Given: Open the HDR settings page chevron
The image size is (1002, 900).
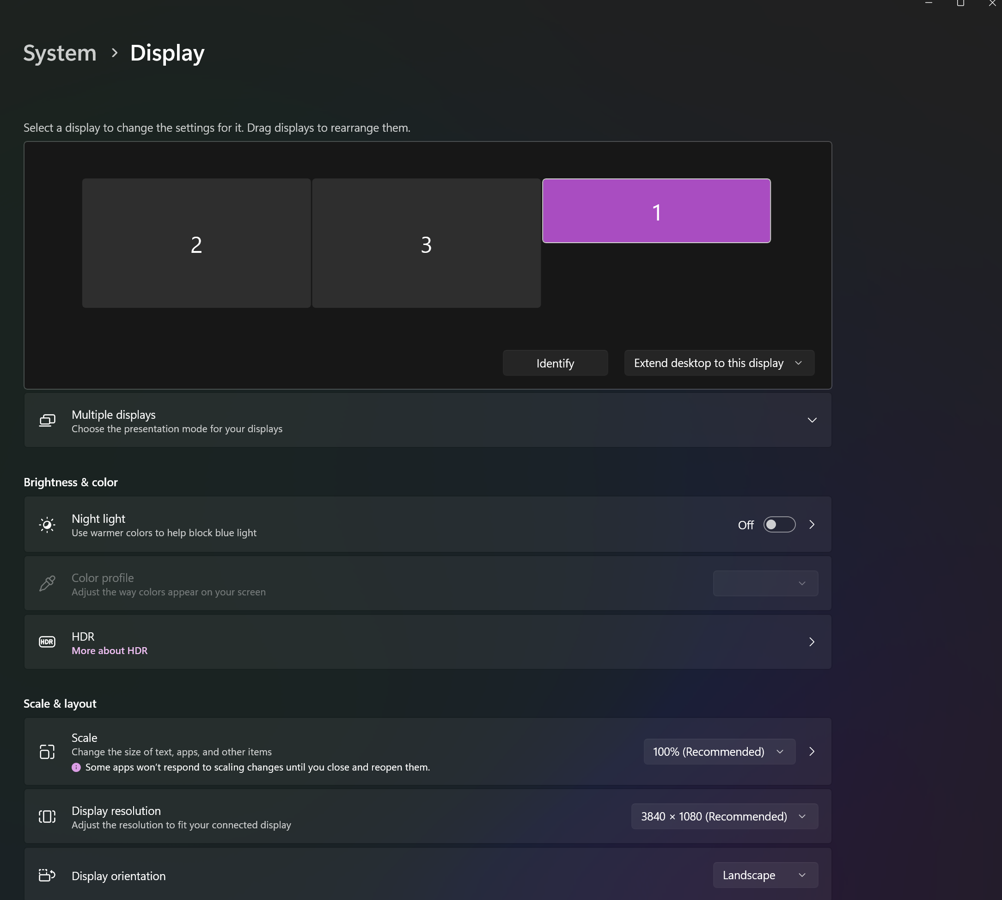Looking at the screenshot, I should click(x=812, y=642).
